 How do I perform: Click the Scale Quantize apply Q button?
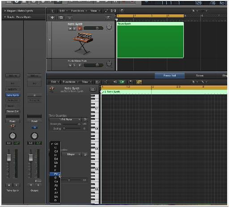pos(85,154)
